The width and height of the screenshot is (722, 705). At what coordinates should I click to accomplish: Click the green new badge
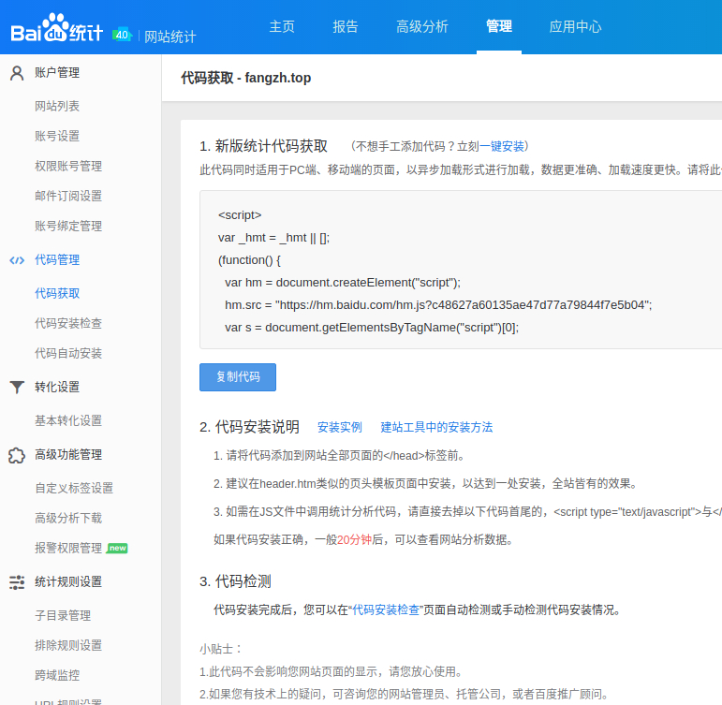point(117,548)
